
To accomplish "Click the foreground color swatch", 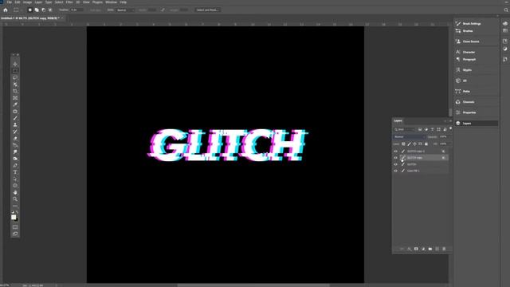I will 14,217.
